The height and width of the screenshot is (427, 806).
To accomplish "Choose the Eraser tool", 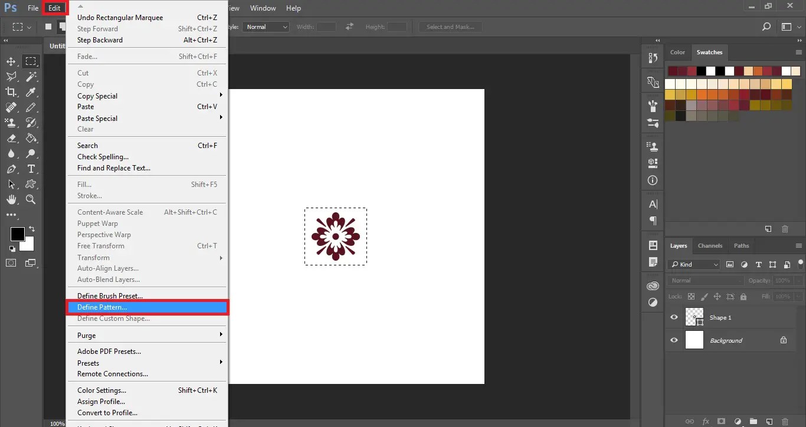I will pyautogui.click(x=11, y=138).
